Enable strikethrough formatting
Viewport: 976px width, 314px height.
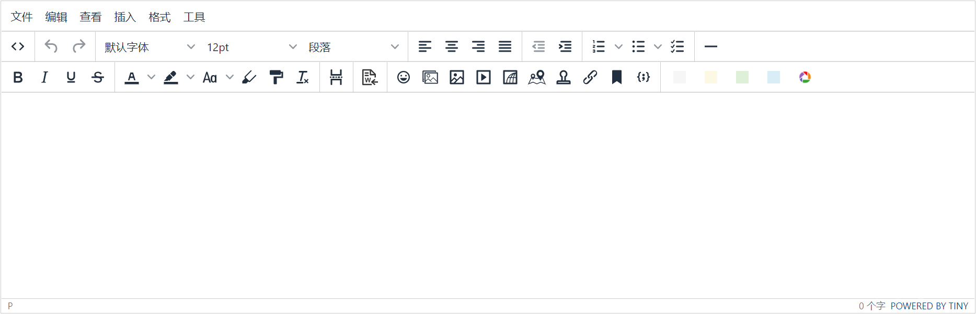[x=98, y=77]
